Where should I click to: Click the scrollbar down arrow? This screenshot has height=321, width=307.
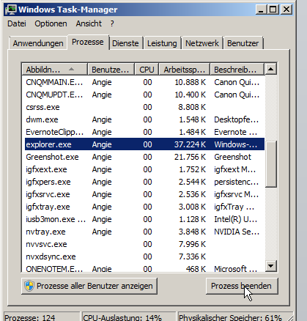coord(271,266)
